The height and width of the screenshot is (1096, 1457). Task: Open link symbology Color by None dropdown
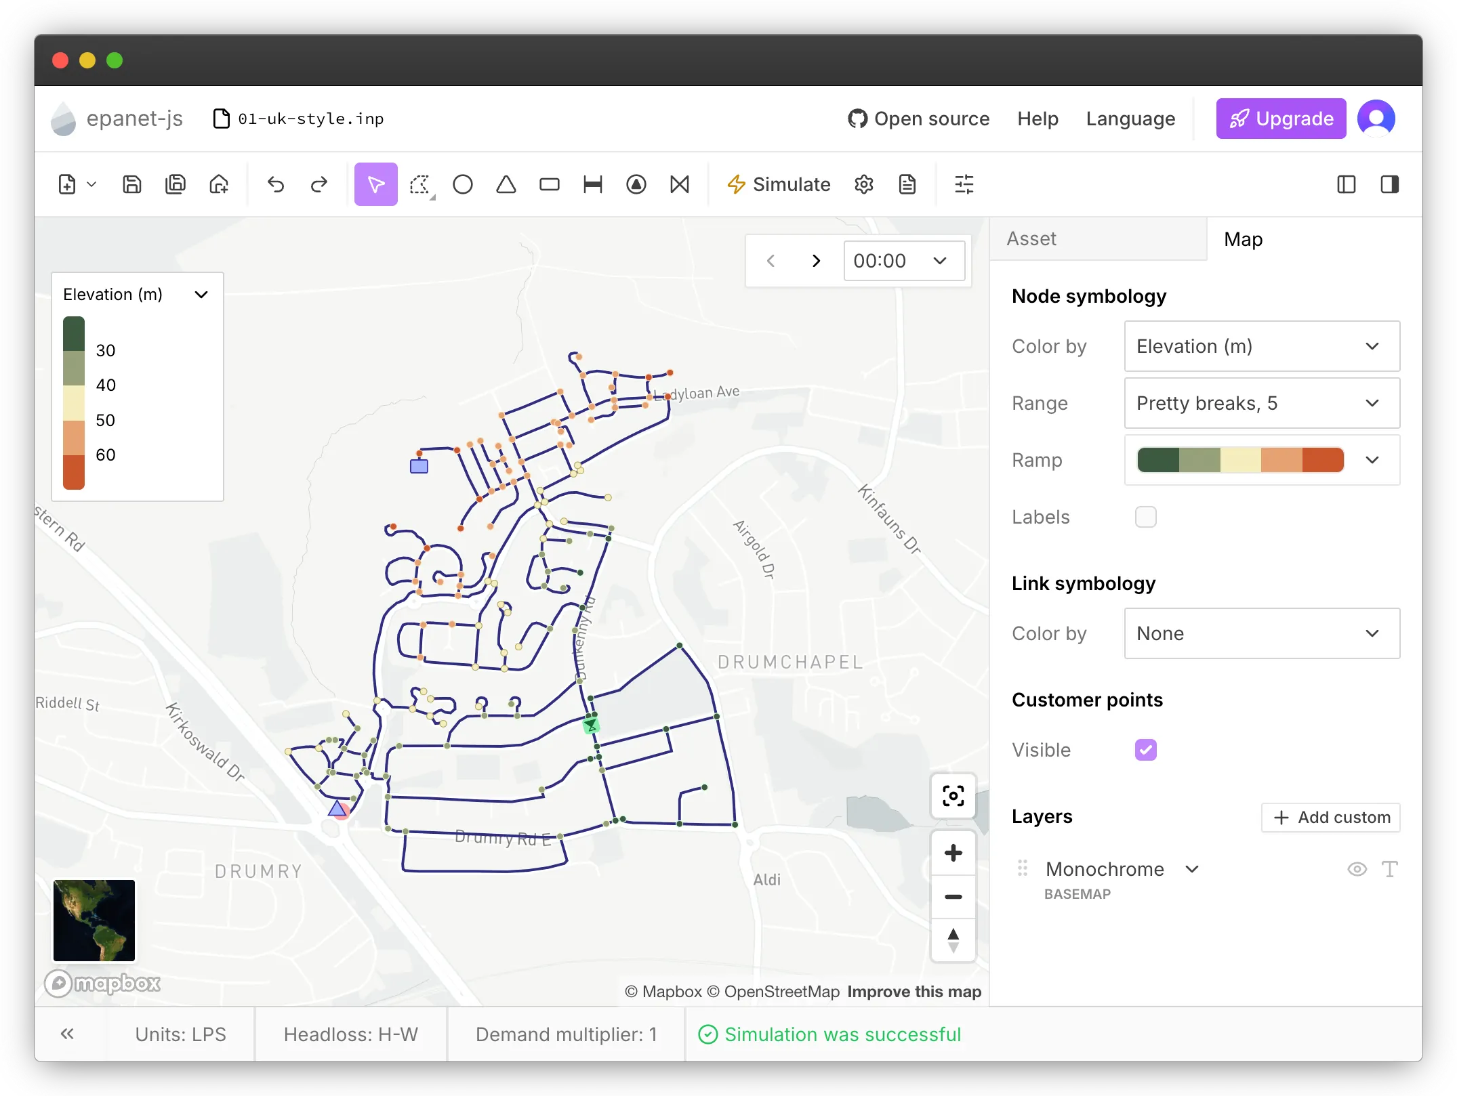coord(1261,633)
